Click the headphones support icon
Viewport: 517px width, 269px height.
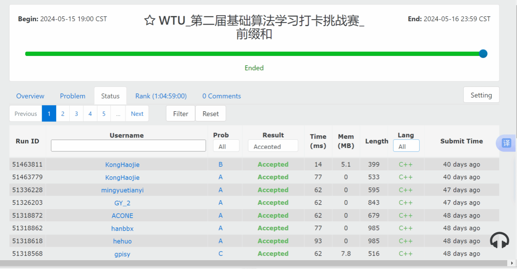pyautogui.click(x=499, y=240)
